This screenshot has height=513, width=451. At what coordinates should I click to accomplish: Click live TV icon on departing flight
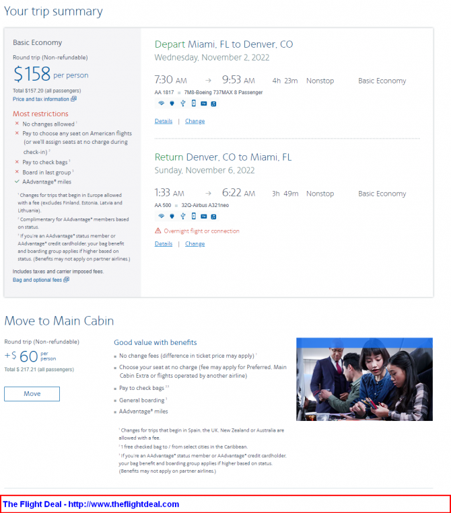[204, 104]
